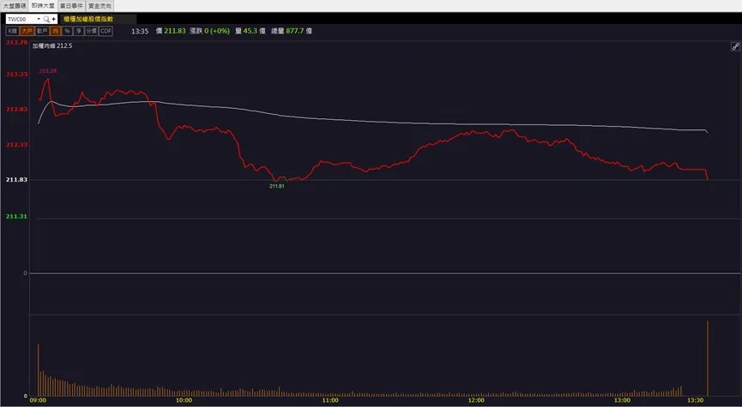Click the 213.28 high price marker
Screen dimensions: 742x407
tap(47, 71)
